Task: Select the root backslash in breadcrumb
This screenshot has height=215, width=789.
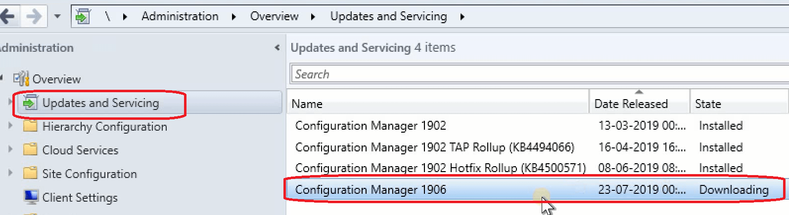Action: tap(107, 17)
